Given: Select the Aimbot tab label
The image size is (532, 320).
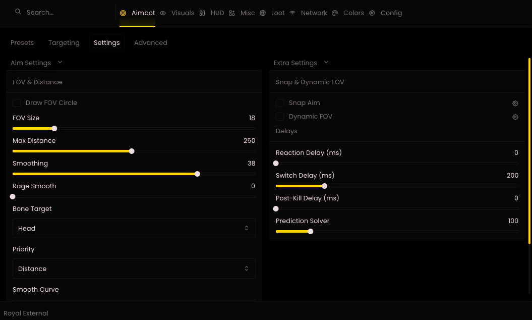Looking at the screenshot, I should (143, 13).
